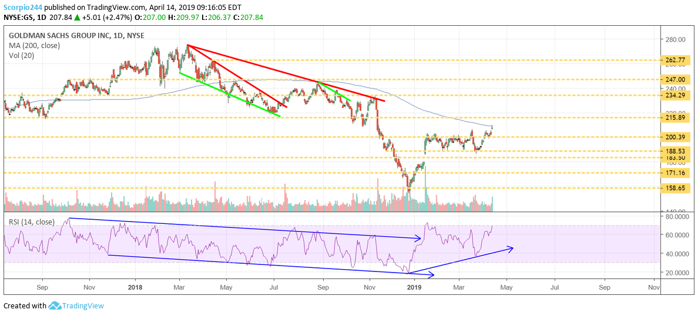Click the 247.00 price level tag

coord(676,80)
